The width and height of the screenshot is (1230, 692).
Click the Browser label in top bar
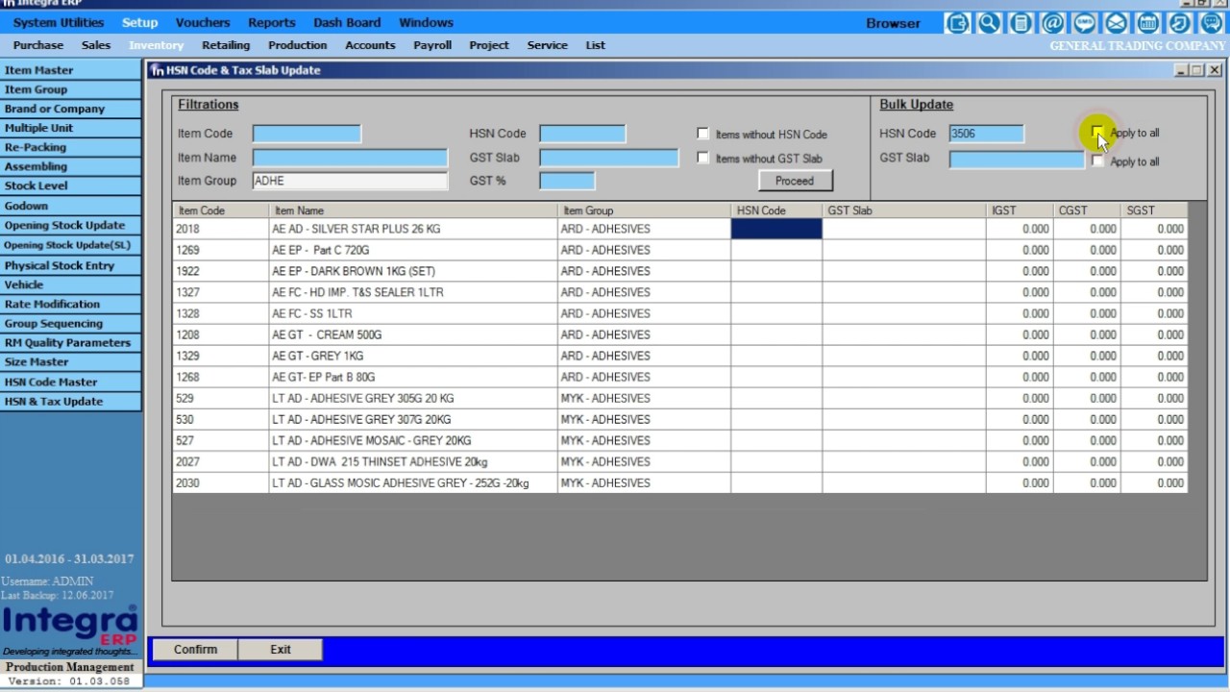click(x=893, y=23)
